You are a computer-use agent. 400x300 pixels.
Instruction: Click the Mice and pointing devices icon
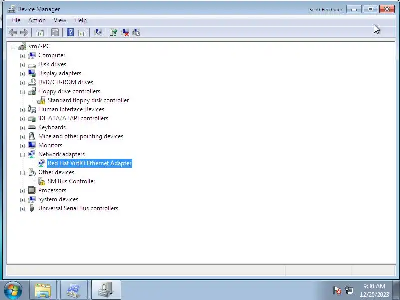[x=32, y=136]
